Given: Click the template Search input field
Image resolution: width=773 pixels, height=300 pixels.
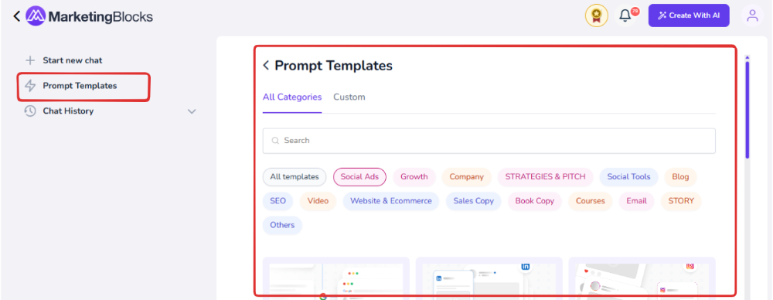Looking at the screenshot, I should click(x=489, y=141).
